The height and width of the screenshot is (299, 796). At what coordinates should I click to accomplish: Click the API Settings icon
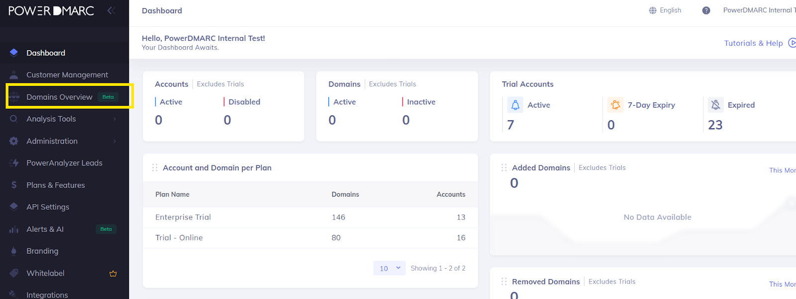tap(14, 207)
